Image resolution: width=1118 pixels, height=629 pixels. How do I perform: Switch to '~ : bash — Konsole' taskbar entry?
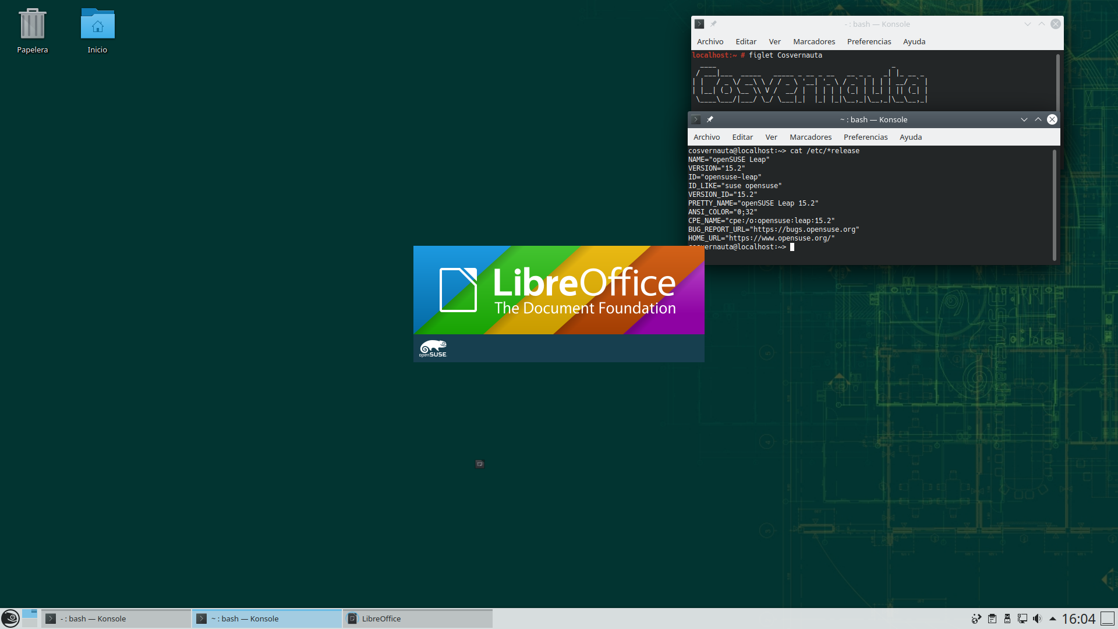coord(267,619)
